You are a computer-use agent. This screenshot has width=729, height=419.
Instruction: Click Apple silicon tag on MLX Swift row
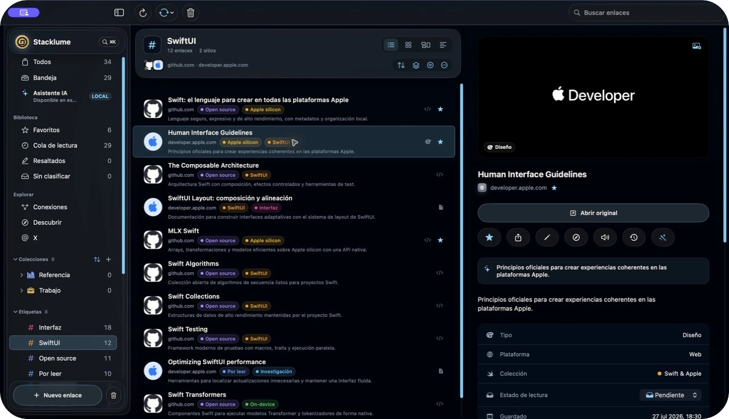tap(263, 241)
